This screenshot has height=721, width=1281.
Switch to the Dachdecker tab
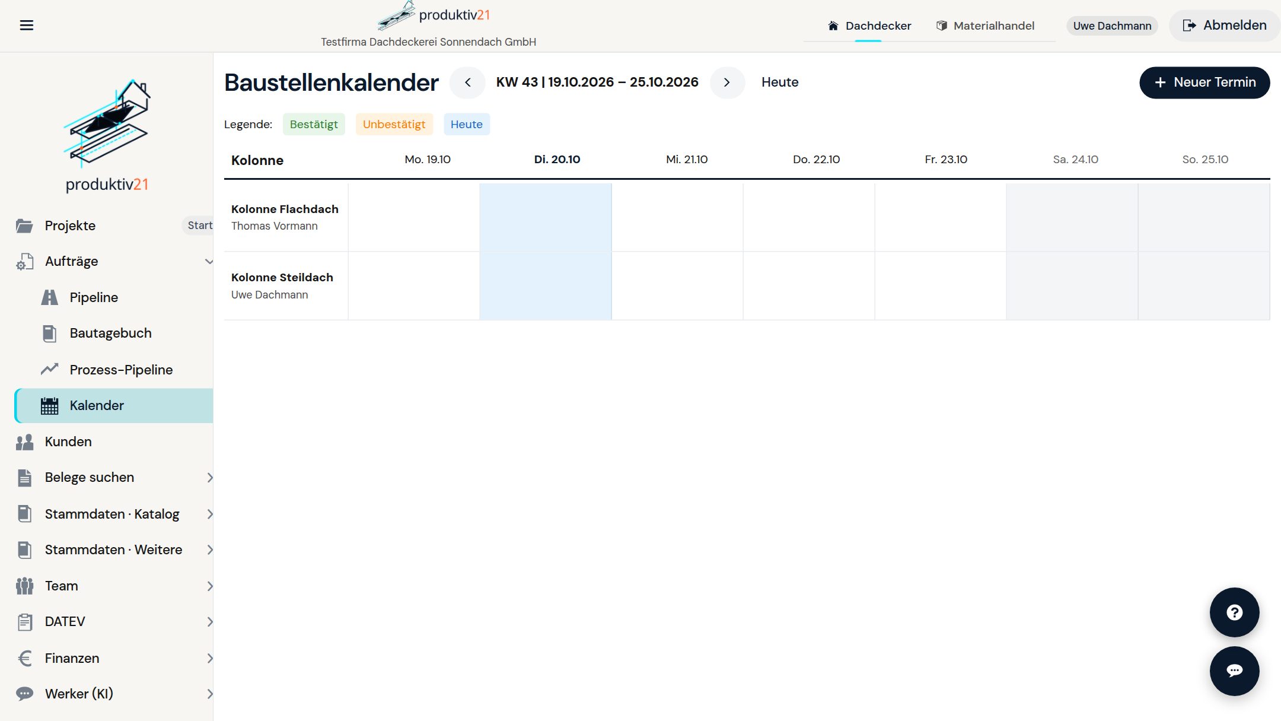(x=869, y=26)
